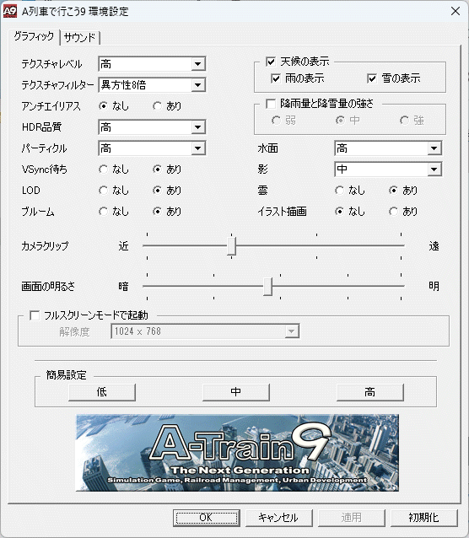Select the グラフィック tab

[34, 36]
